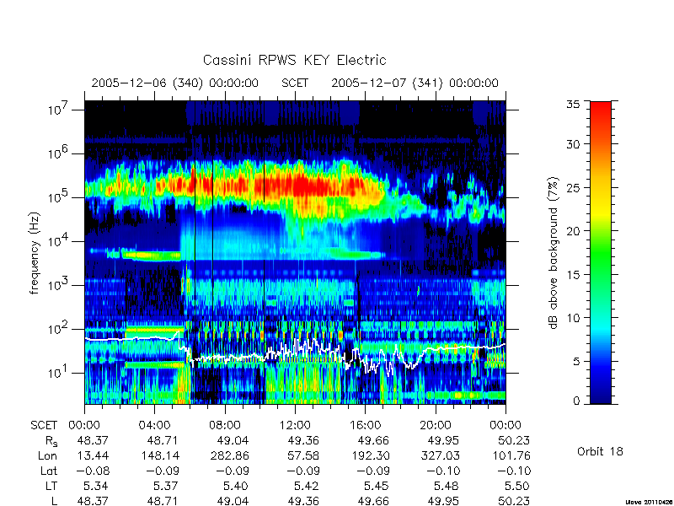Viewport: 674px width, 506px height.
Task: Click the 10^7 frequency tick label
Action: 58,109
